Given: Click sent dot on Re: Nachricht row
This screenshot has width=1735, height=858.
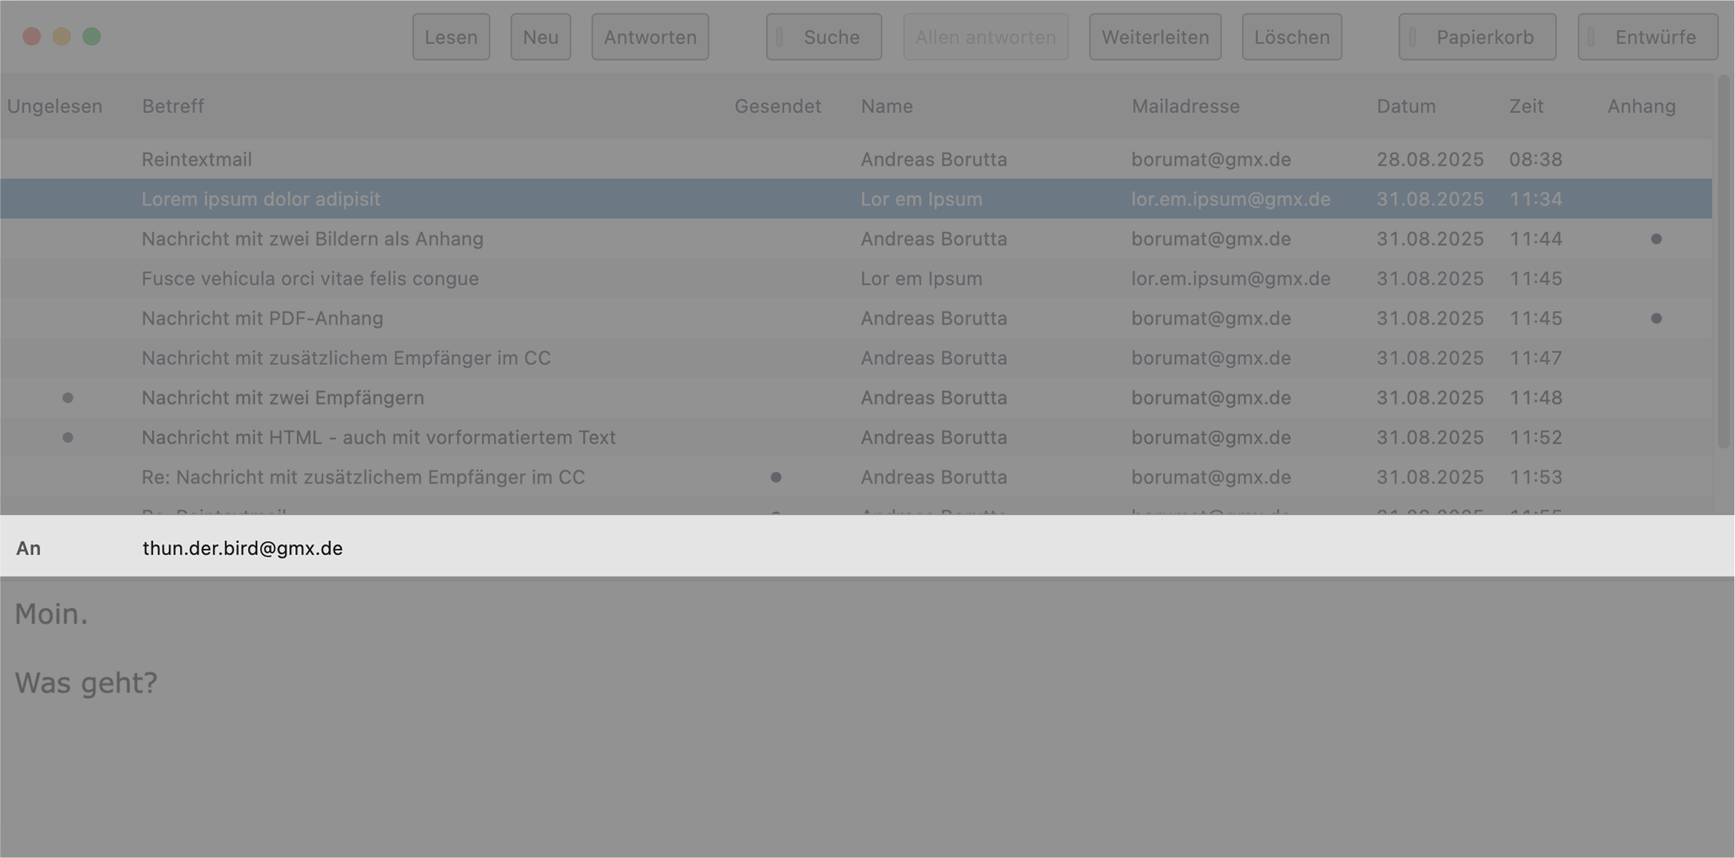Looking at the screenshot, I should [776, 477].
